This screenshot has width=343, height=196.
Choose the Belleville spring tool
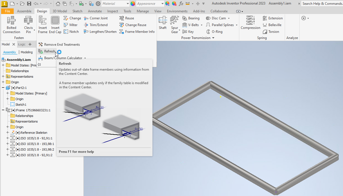pyautogui.click(x=272, y=25)
